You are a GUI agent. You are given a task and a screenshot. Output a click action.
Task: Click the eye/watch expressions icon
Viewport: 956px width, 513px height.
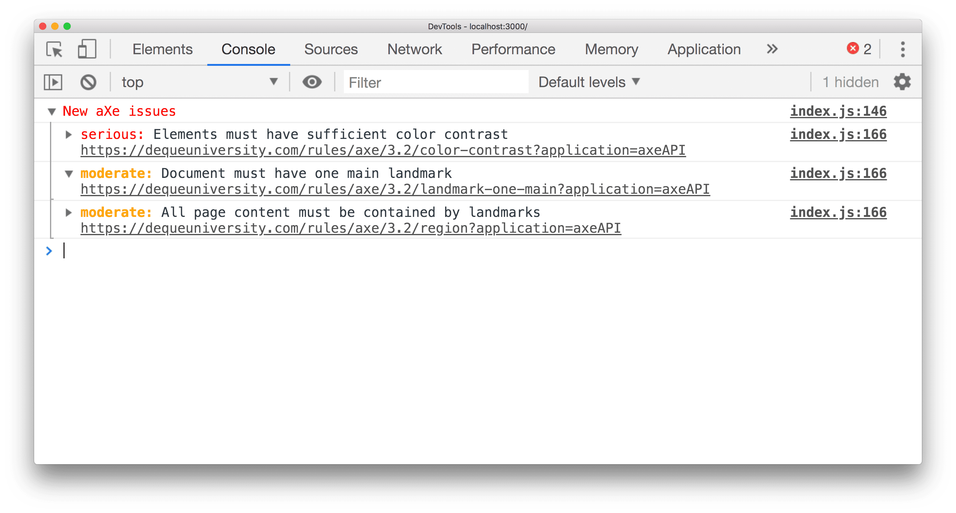[312, 82]
